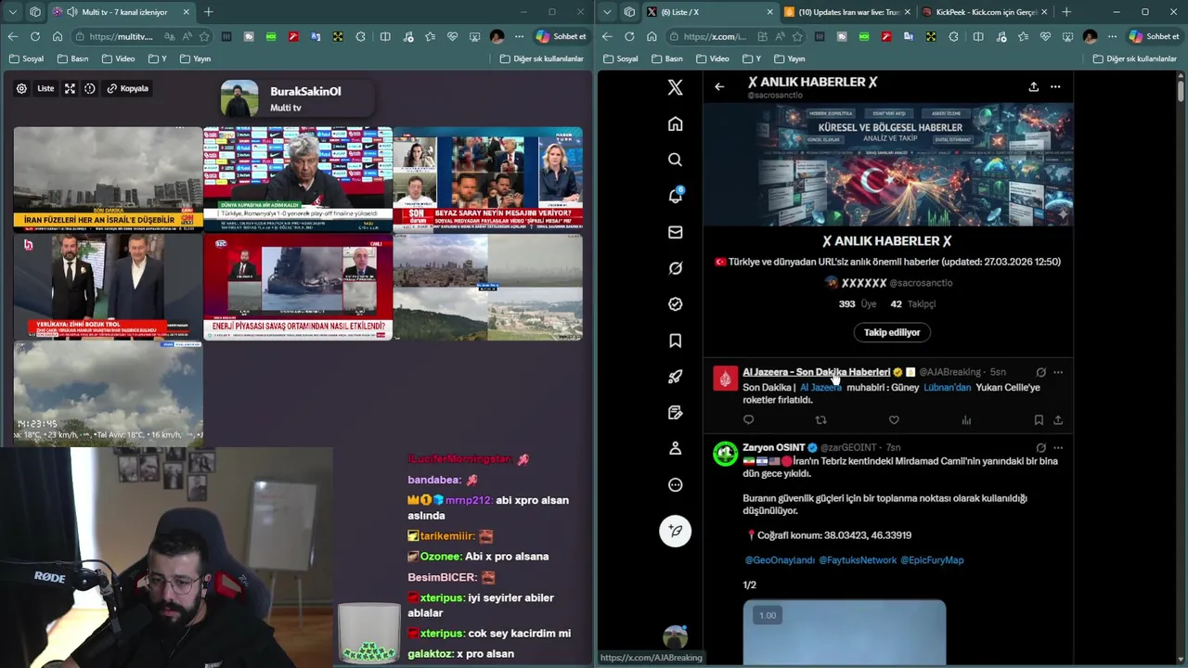Viewport: 1188px width, 668px height.
Task: Select BEYAZ SARAY news stream tile
Action: tap(487, 178)
